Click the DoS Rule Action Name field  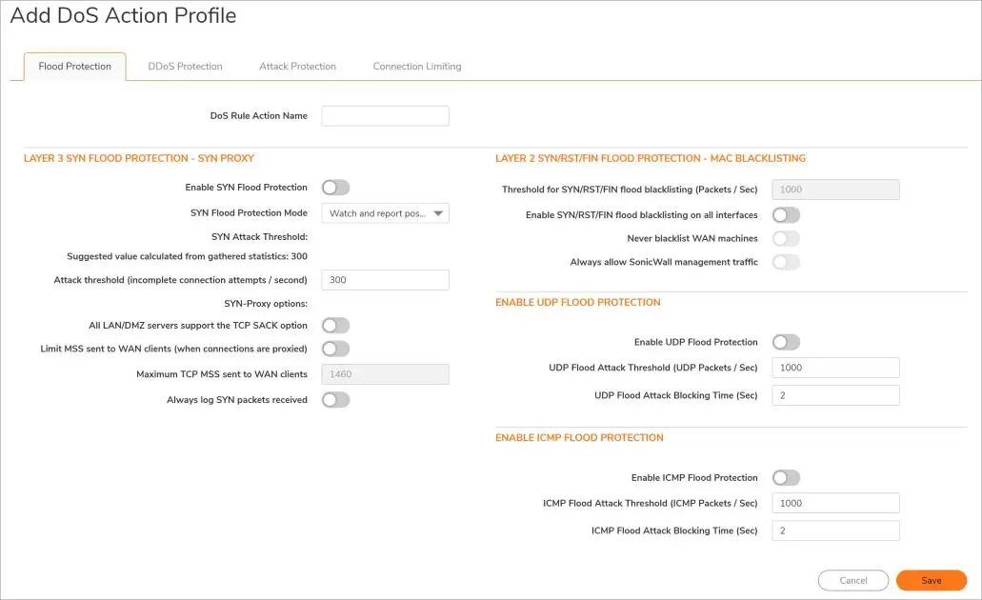click(385, 116)
